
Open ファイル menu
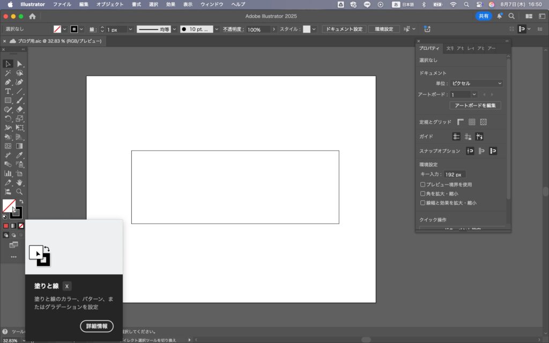pyautogui.click(x=62, y=4)
